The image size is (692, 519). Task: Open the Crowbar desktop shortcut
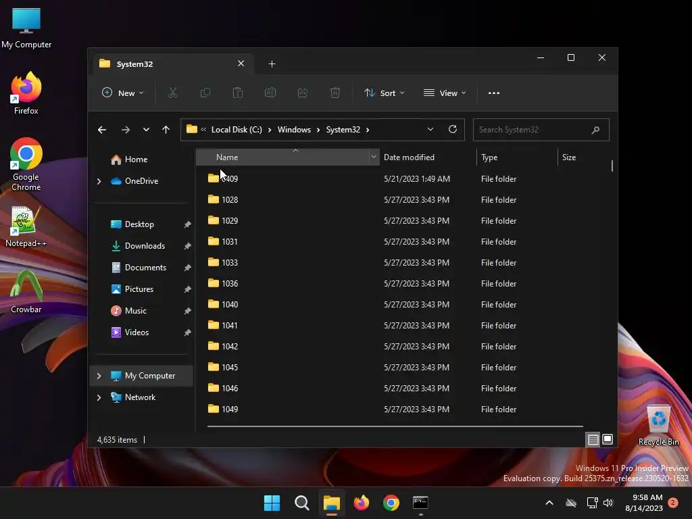pos(26,292)
